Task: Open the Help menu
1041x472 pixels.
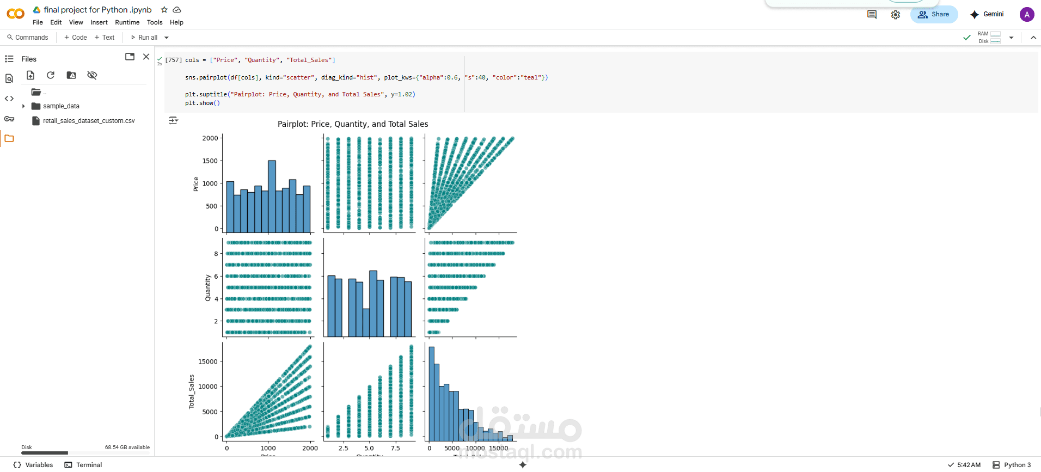Action: [176, 22]
